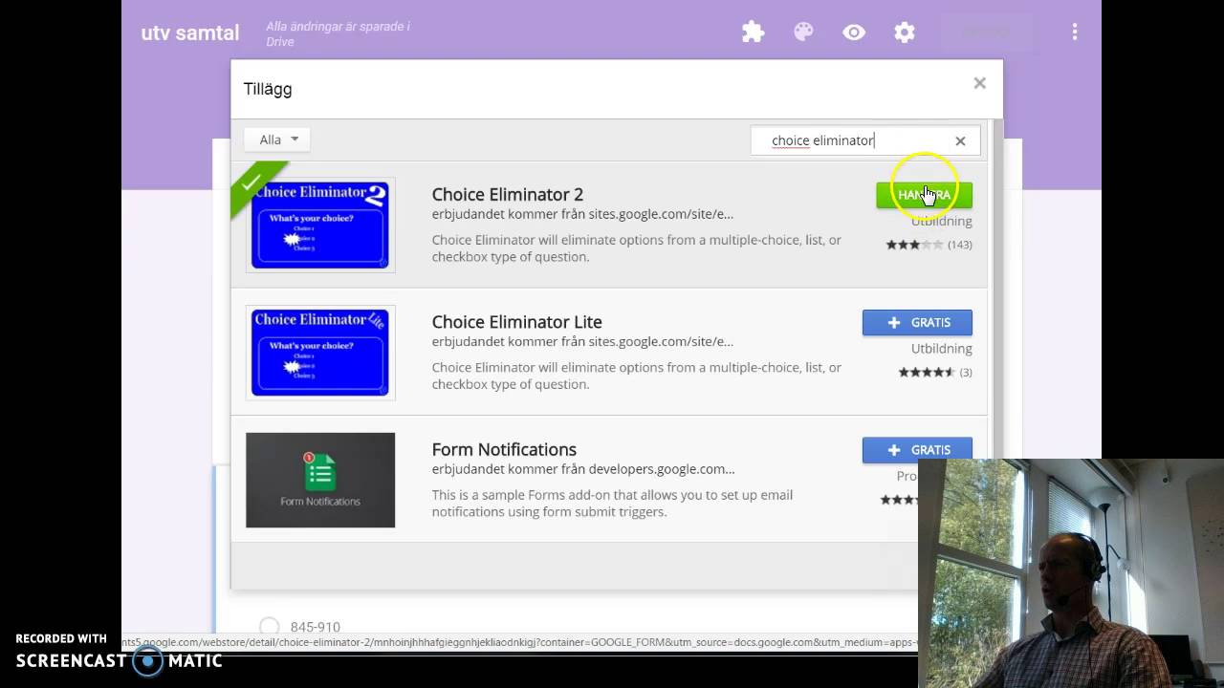Click the Tillägg dialog heading
1224x688 pixels.
click(x=268, y=89)
